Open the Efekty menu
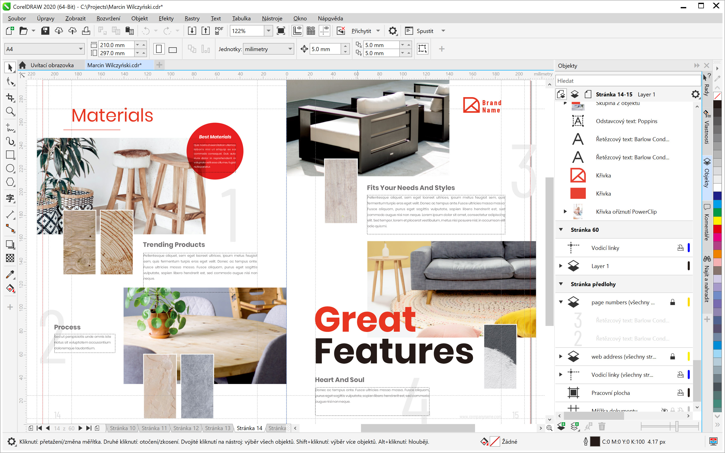Image resolution: width=725 pixels, height=453 pixels. [166, 19]
